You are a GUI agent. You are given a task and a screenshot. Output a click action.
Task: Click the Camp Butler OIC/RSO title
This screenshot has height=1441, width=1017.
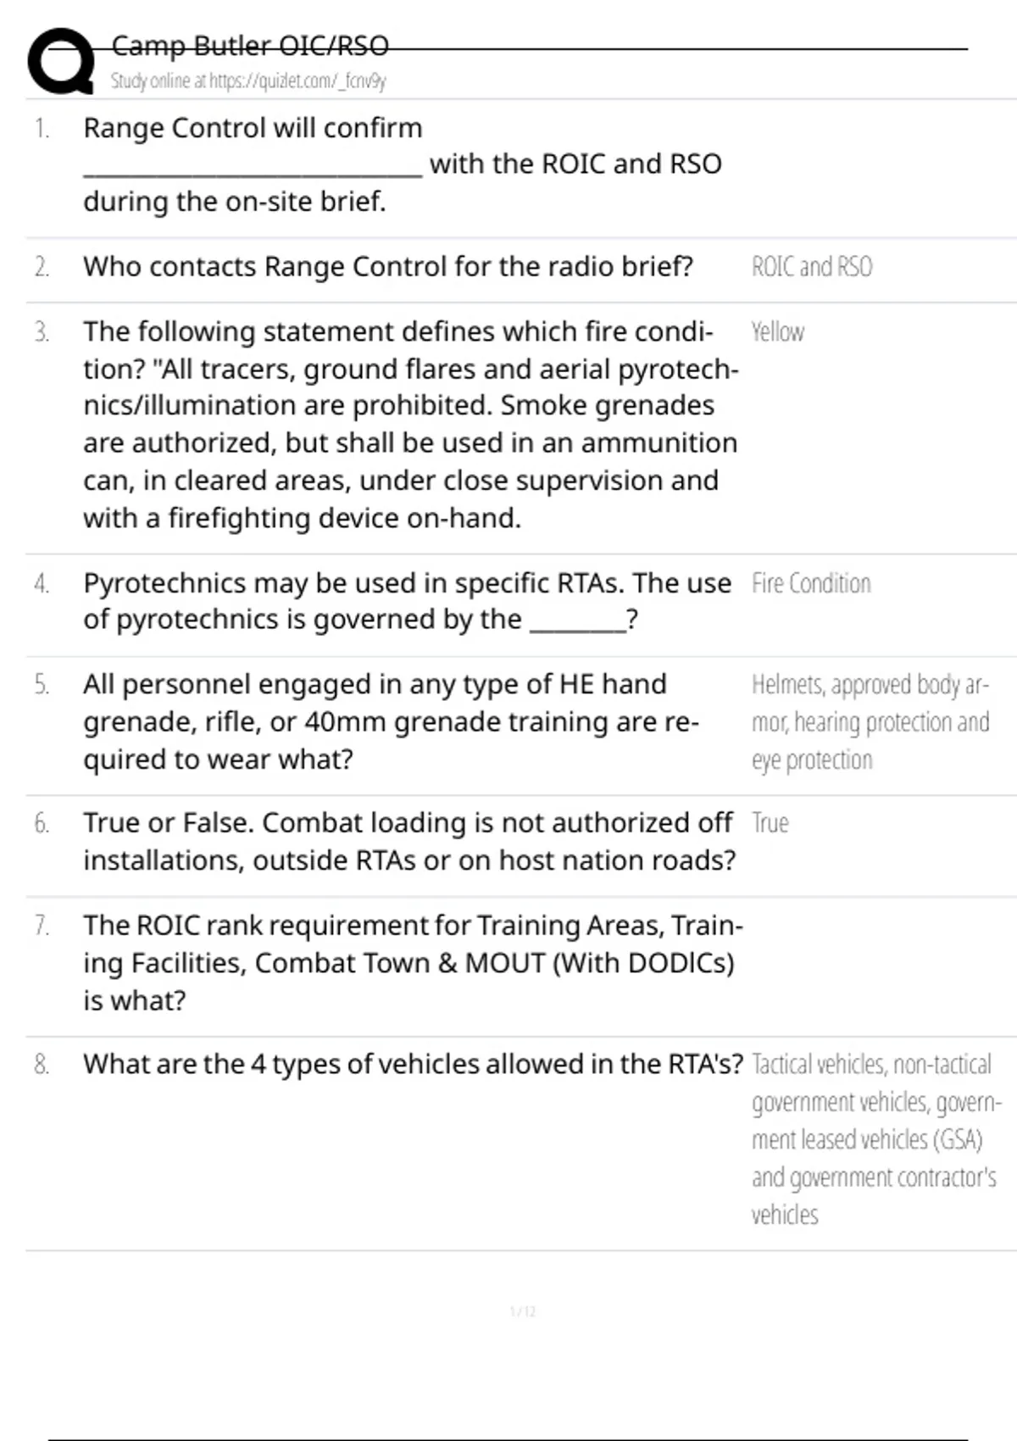[x=250, y=45]
